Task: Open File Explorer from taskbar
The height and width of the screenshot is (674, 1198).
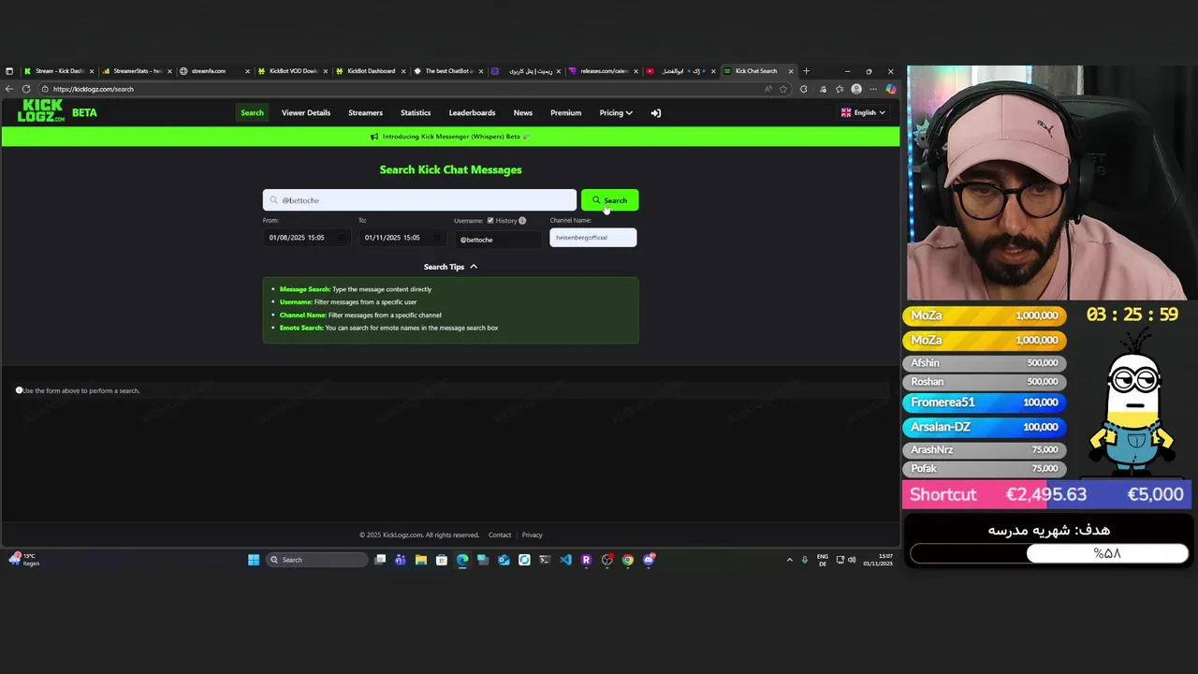Action: click(421, 560)
